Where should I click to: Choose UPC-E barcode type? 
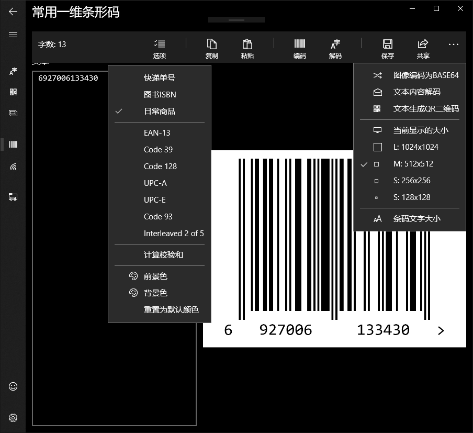pyautogui.click(x=160, y=200)
